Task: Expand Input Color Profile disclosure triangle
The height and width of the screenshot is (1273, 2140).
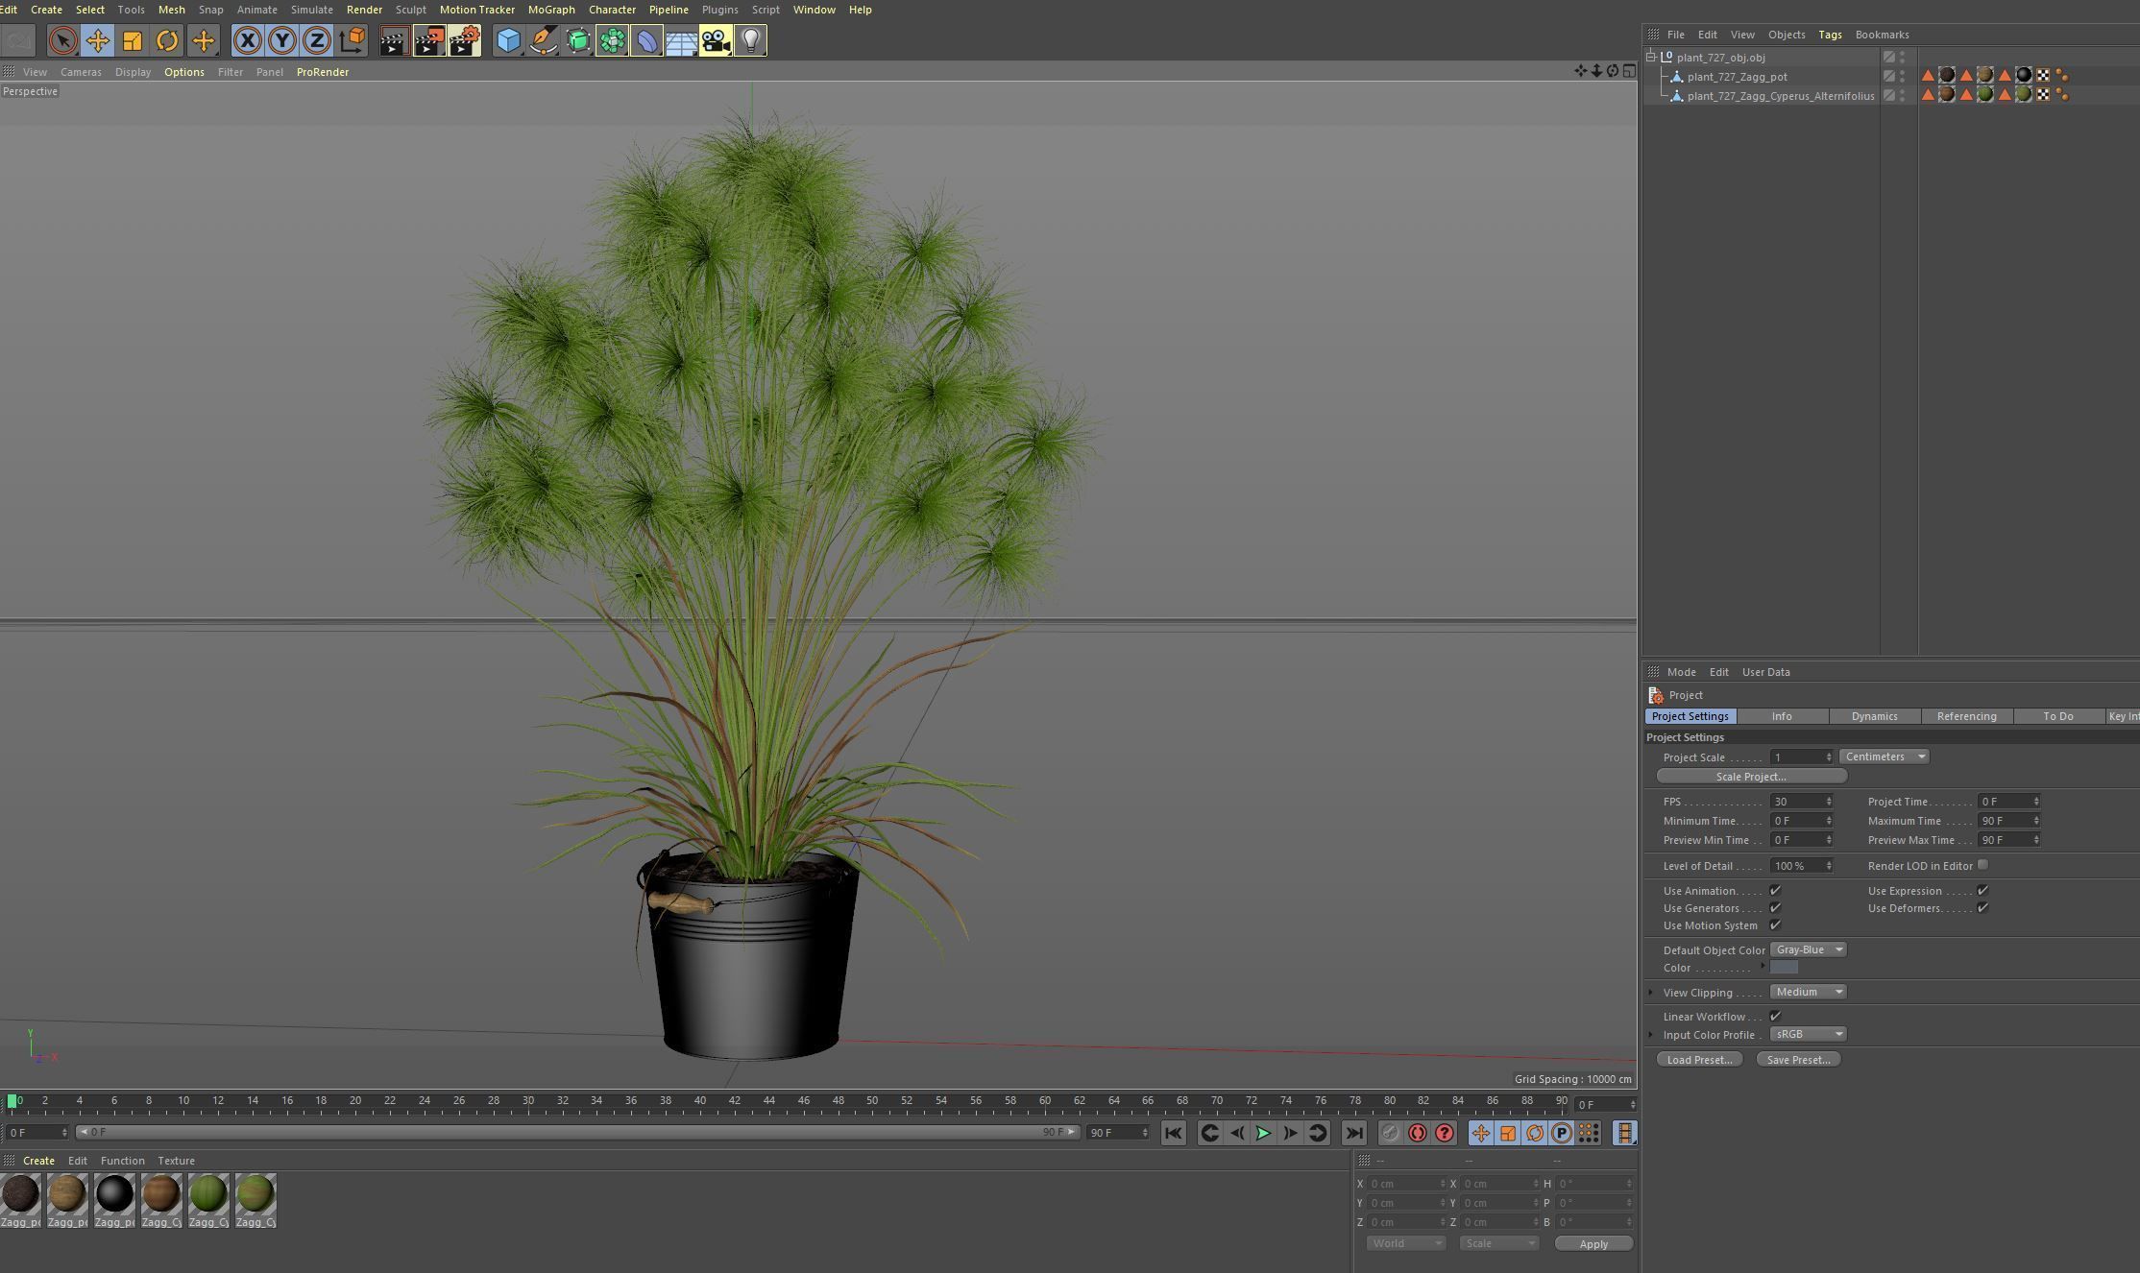Action: click(1651, 1034)
